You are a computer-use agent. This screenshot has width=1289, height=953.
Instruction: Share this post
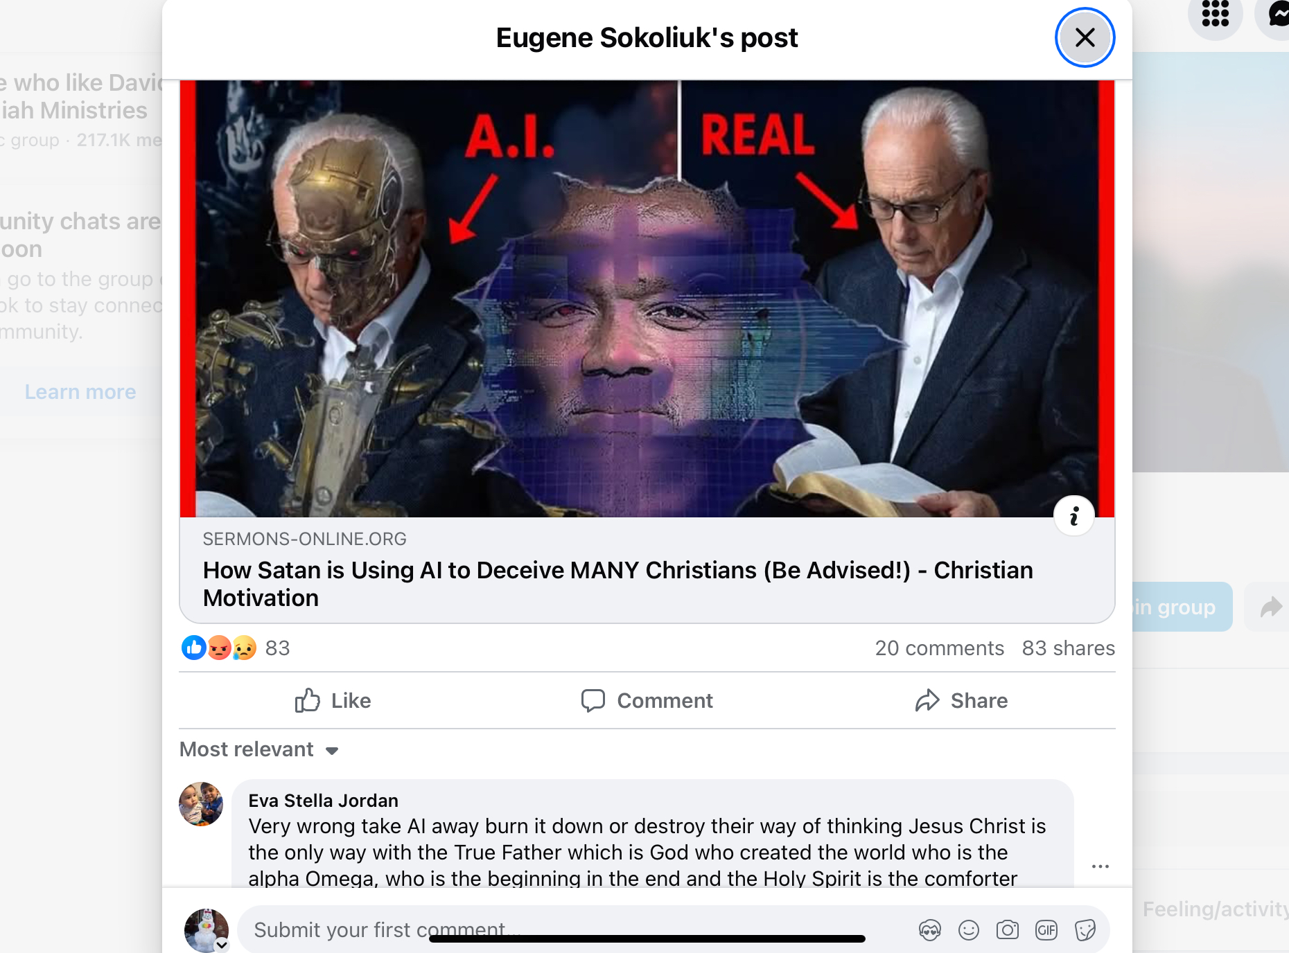pyautogui.click(x=961, y=700)
